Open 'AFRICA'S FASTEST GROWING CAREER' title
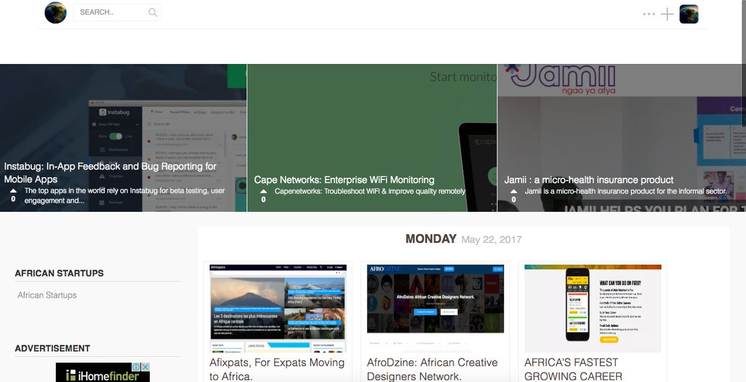This screenshot has width=746, height=382. pos(573,370)
